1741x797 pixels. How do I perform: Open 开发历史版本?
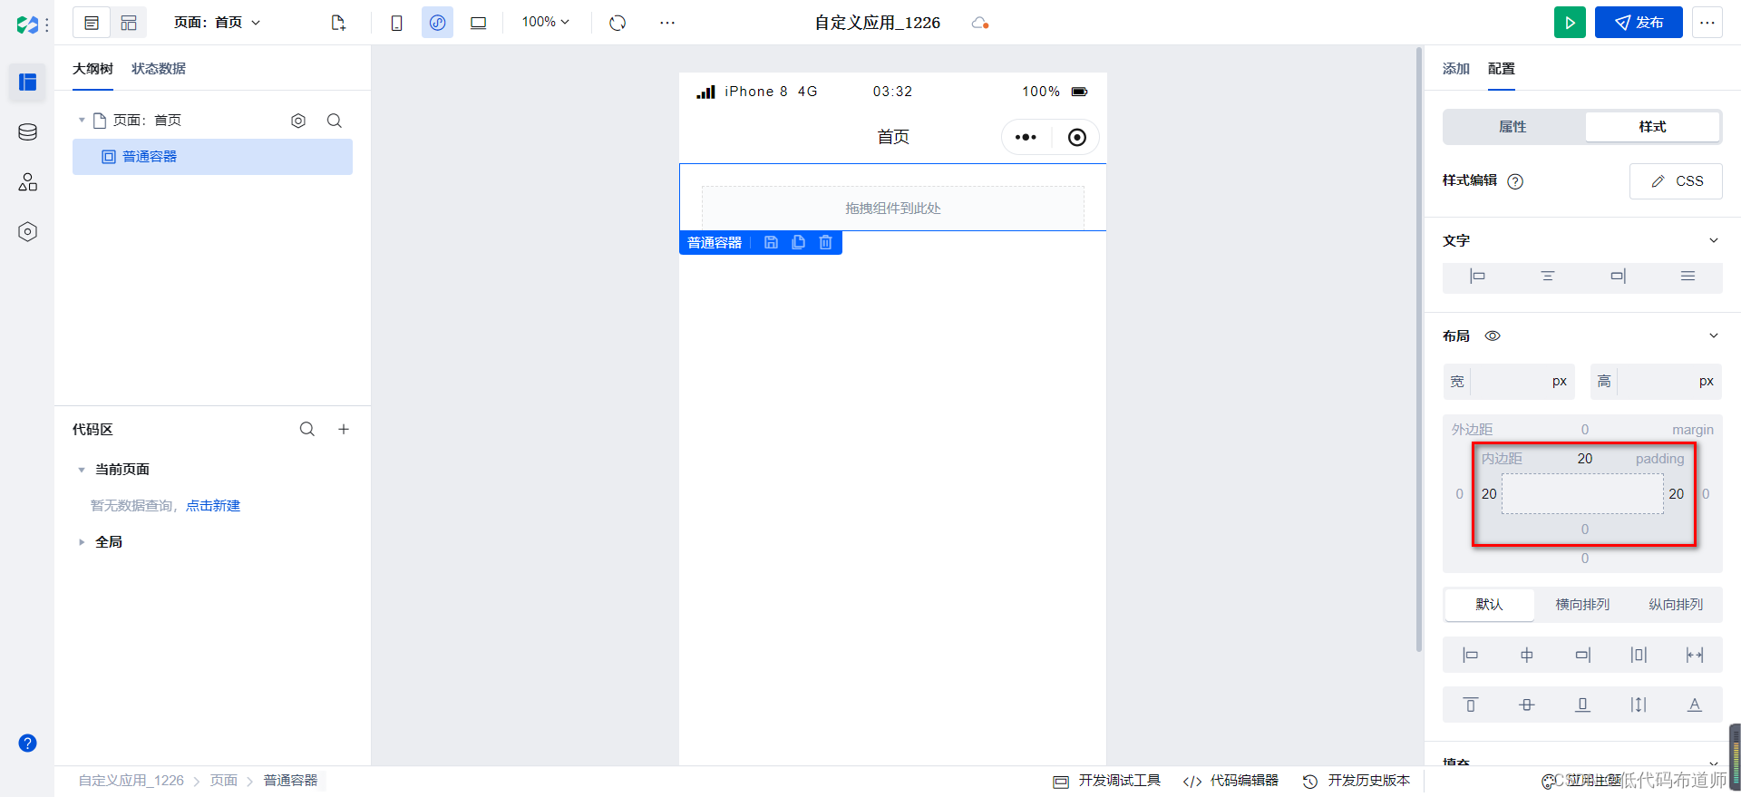click(1357, 781)
